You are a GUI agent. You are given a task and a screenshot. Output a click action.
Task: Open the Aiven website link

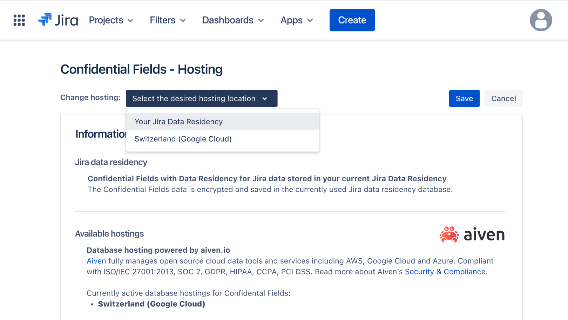point(96,261)
